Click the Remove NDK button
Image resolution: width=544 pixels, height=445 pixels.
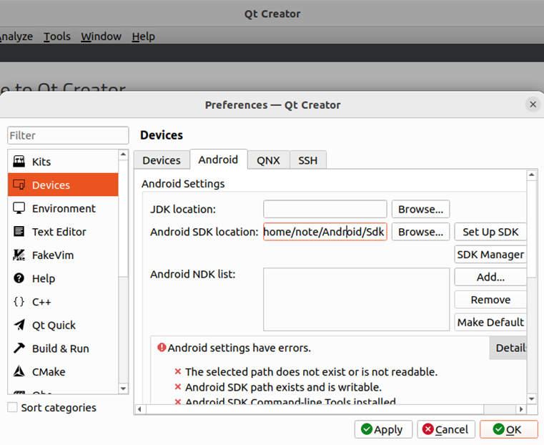coord(490,300)
